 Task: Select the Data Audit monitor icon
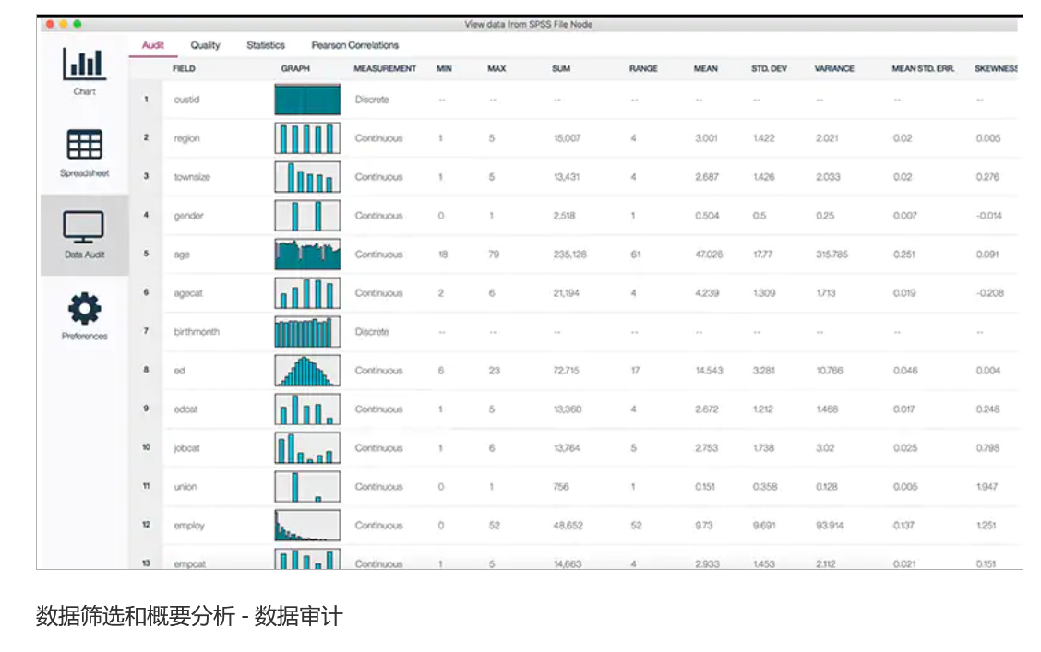point(84,227)
